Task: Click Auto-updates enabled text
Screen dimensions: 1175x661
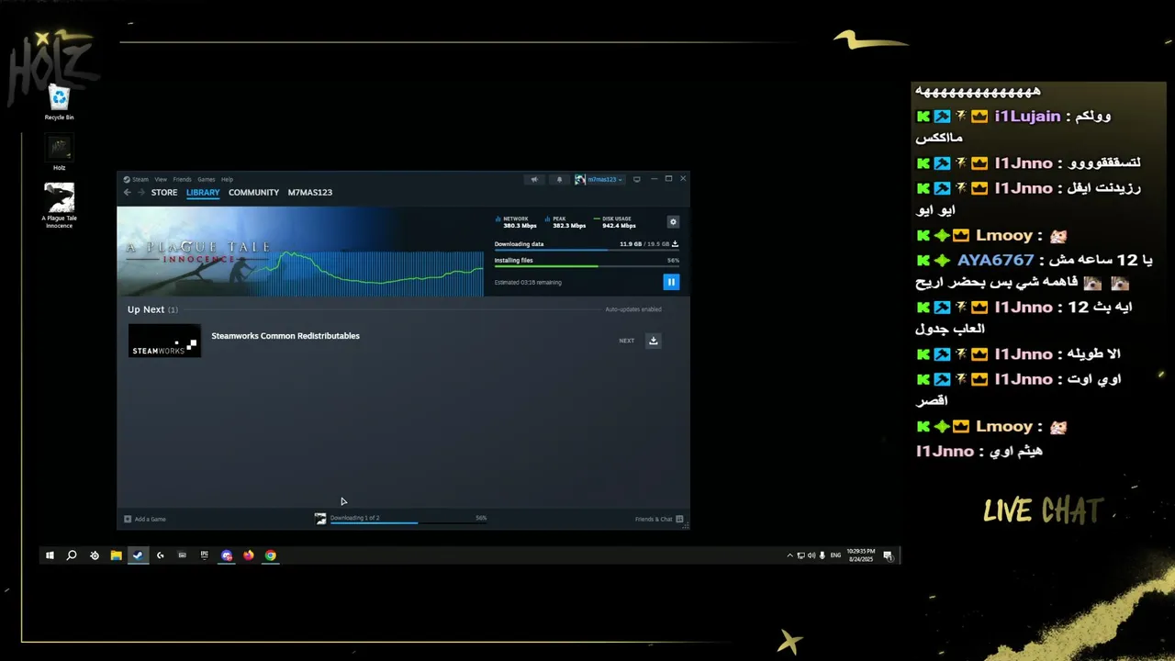Action: pyautogui.click(x=633, y=309)
